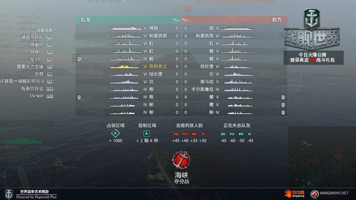Click the capture zone A diamond icon
The width and height of the screenshot is (356, 200).
pyautogui.click(x=116, y=133)
